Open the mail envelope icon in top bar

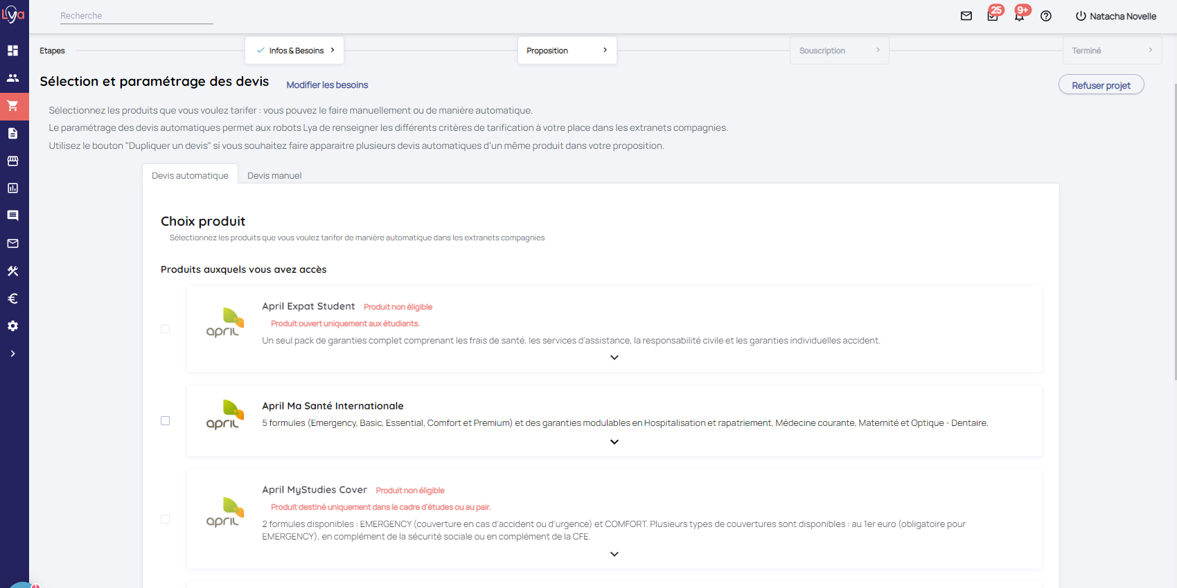pos(966,16)
